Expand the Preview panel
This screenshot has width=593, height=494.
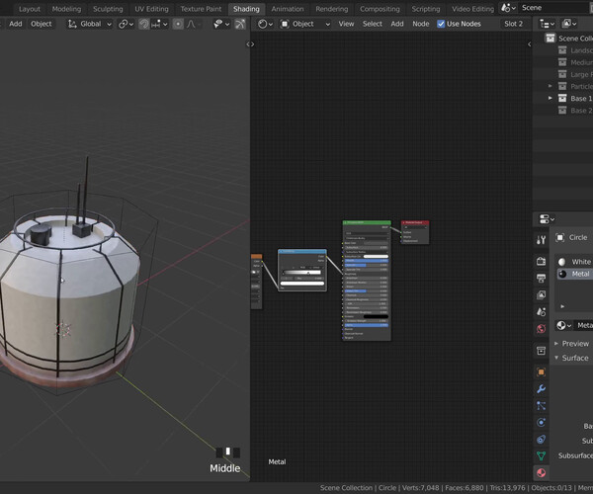pos(556,343)
